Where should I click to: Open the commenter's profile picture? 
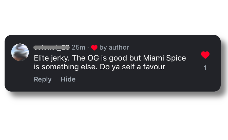pos(20,52)
